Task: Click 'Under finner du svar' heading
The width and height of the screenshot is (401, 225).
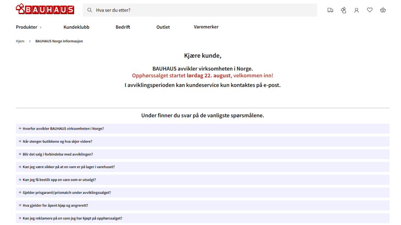Action: [x=203, y=115]
